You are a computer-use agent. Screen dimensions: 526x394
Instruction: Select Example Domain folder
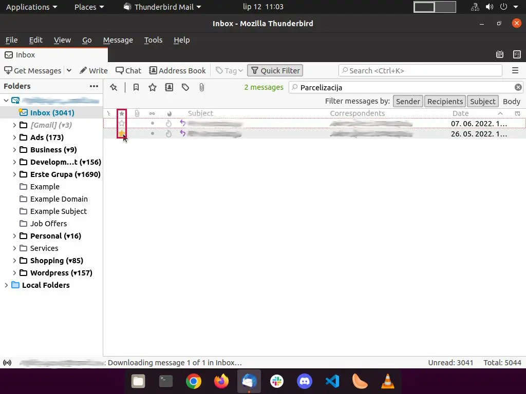(x=51, y=199)
